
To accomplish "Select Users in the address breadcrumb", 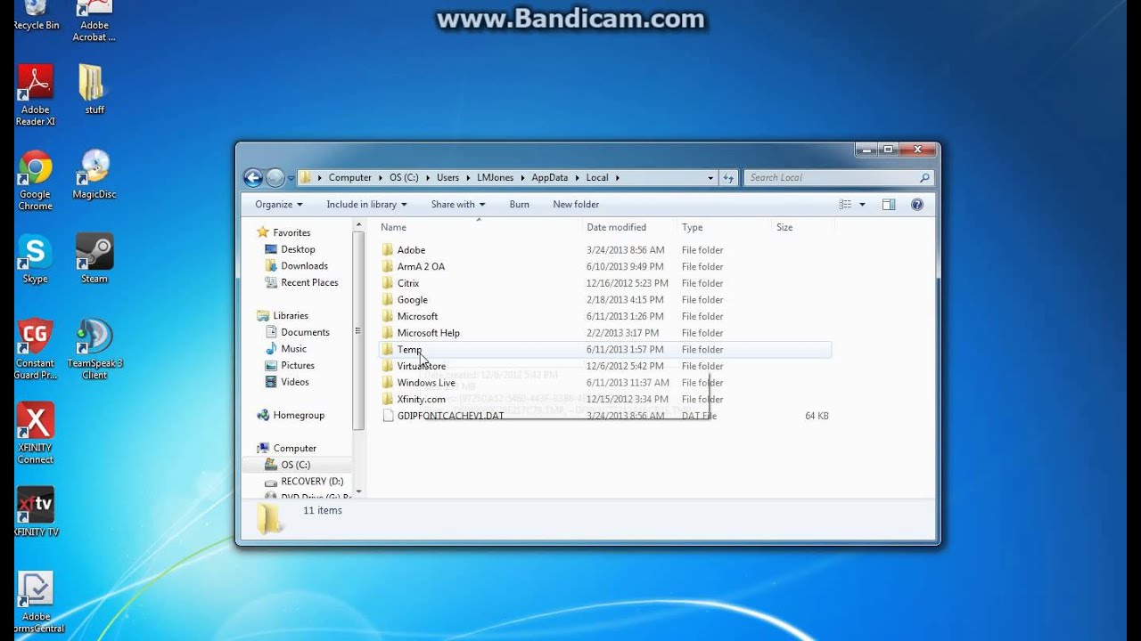I will tap(447, 177).
